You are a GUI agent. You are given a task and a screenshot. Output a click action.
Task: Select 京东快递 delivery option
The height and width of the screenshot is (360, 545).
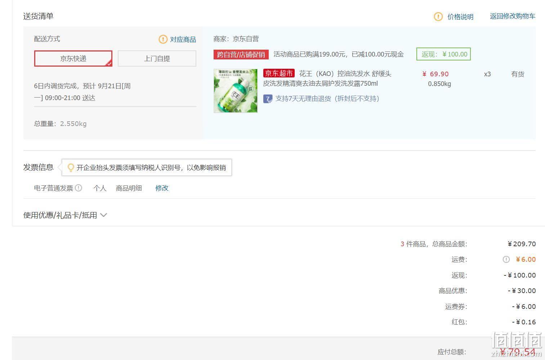click(73, 58)
